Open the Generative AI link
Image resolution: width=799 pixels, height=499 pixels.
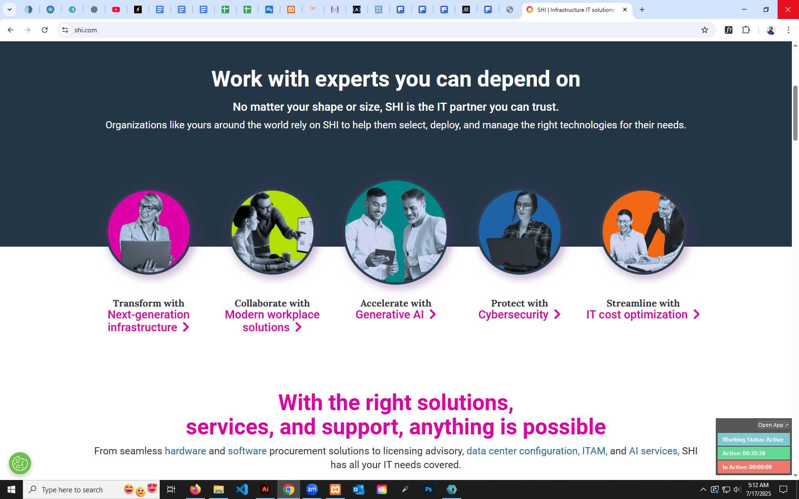(396, 315)
